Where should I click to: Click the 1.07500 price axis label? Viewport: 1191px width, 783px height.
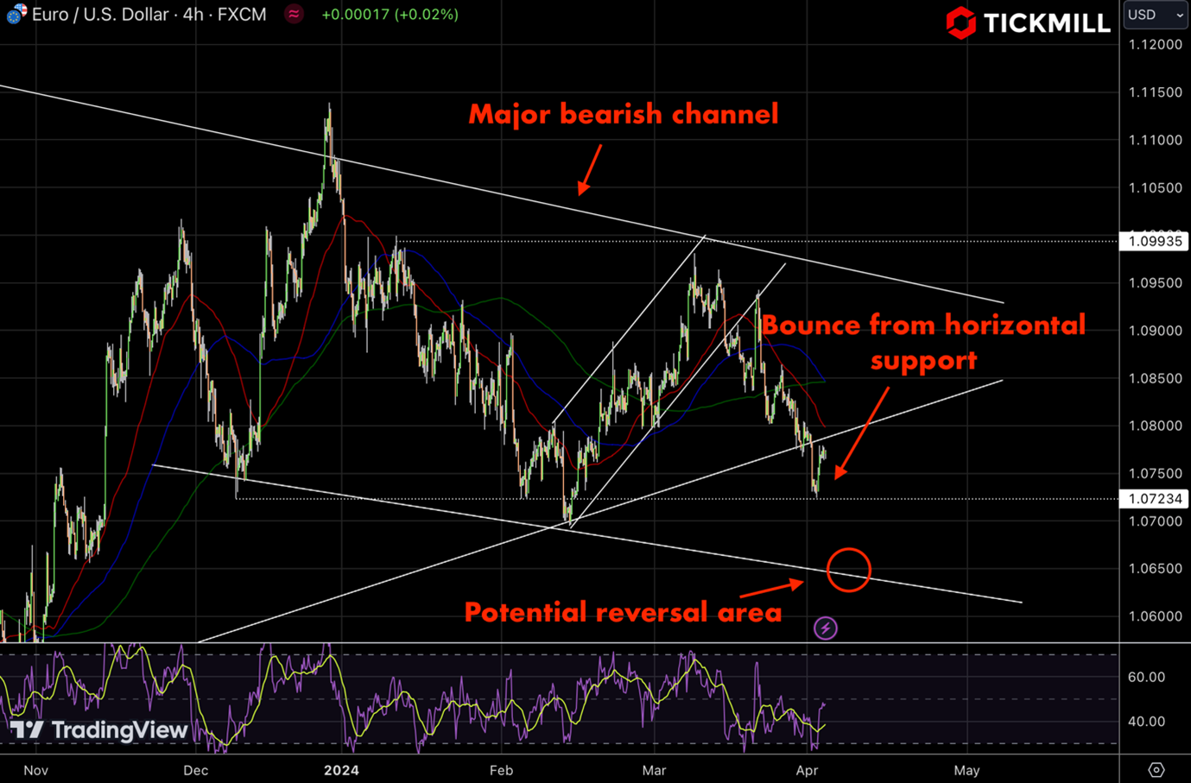click(1155, 473)
